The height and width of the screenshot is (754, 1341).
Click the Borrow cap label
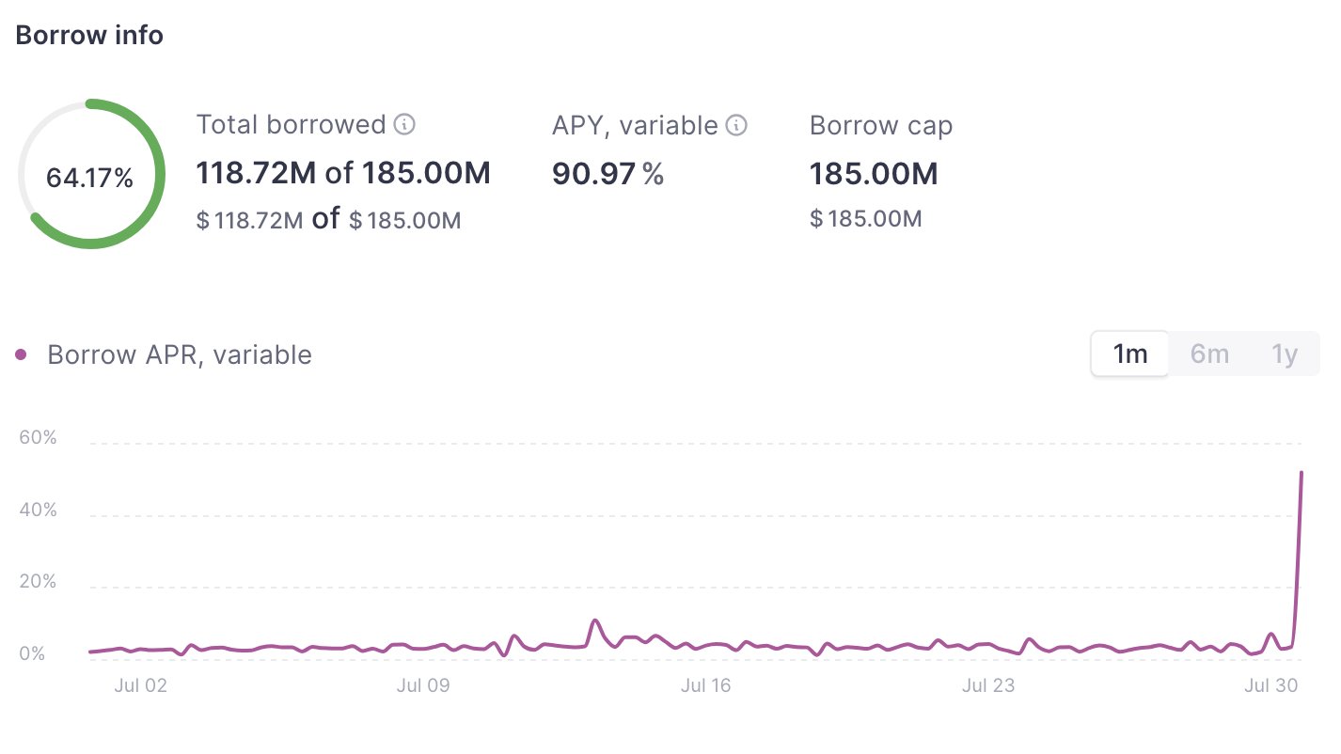881,125
